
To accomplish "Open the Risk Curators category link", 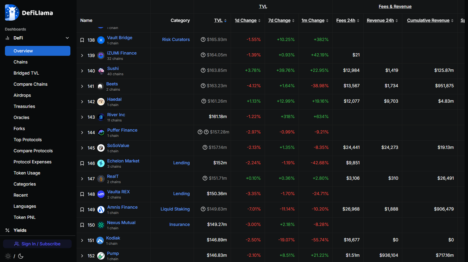I will point(176,39).
